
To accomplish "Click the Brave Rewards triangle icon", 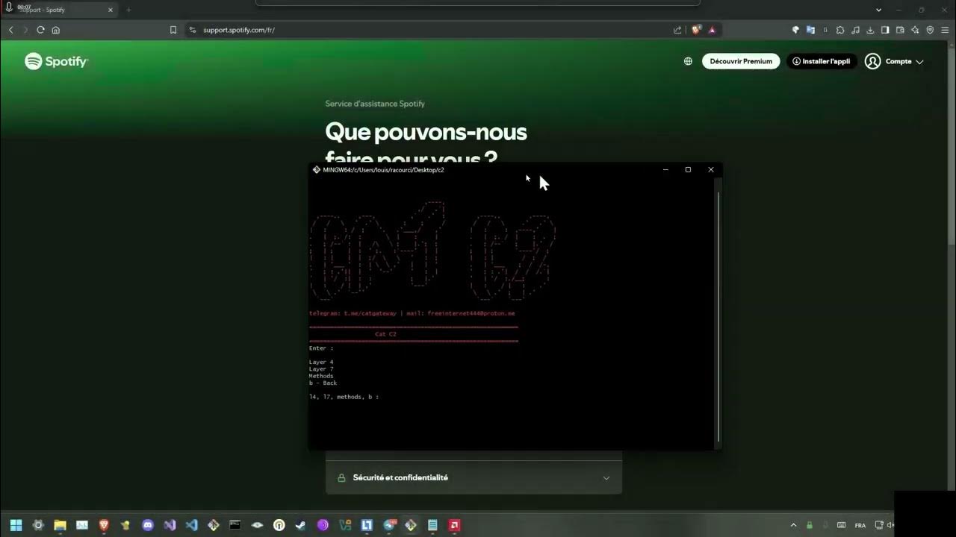I will 712,30.
